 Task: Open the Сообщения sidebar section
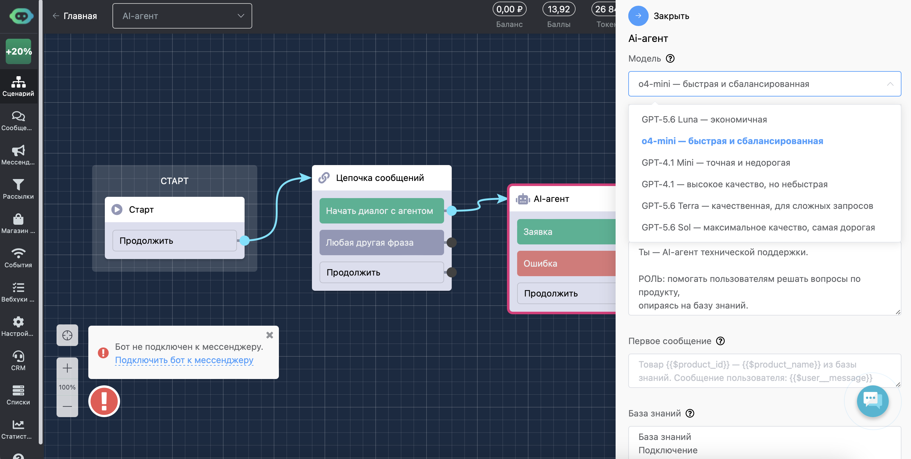[18, 121]
